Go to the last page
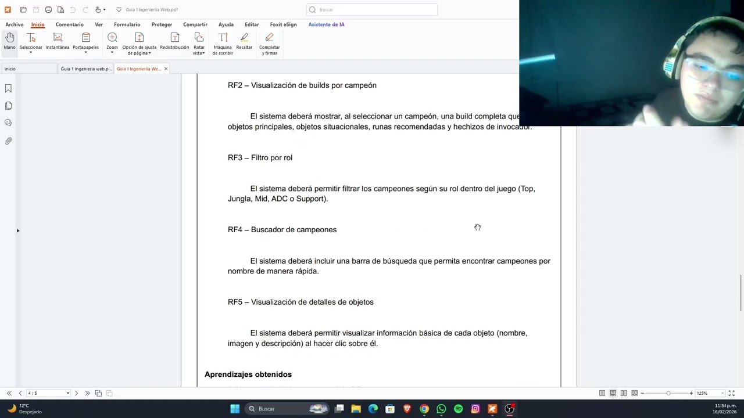 pos(87,393)
